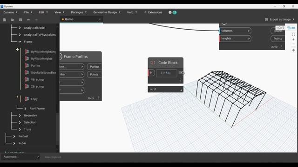Click the null preview bubble
This screenshot has height=167, width=298.
pyautogui.click(x=166, y=89)
